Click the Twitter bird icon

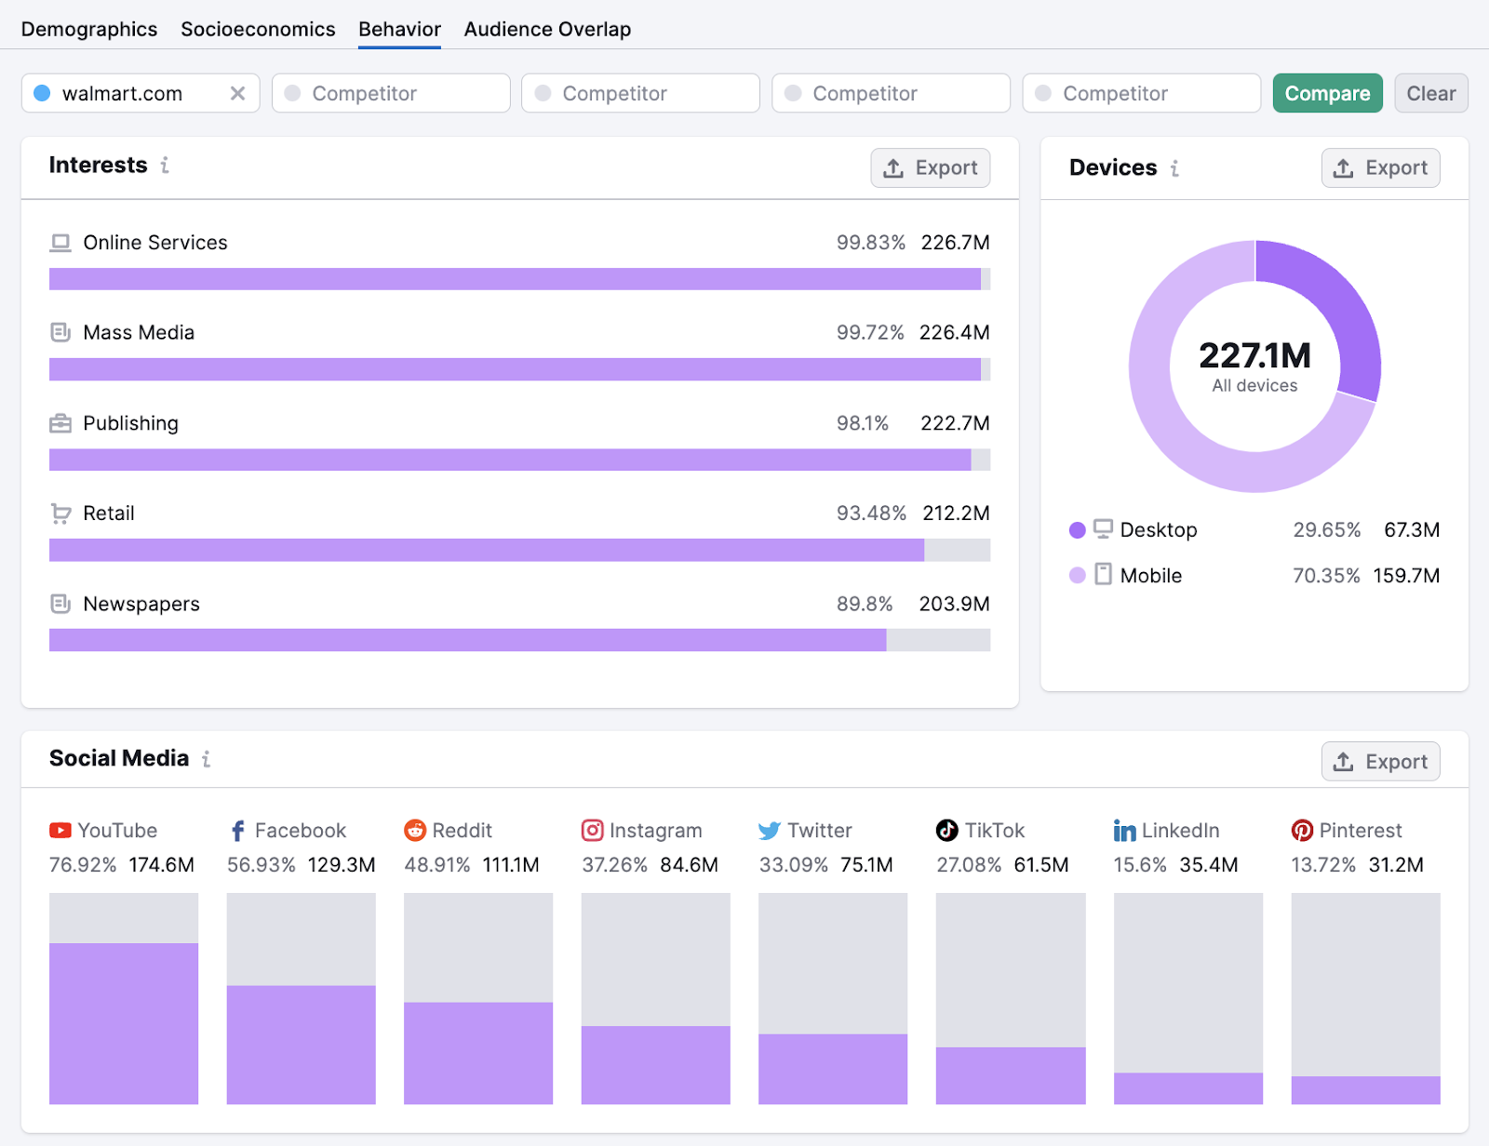[x=770, y=830]
